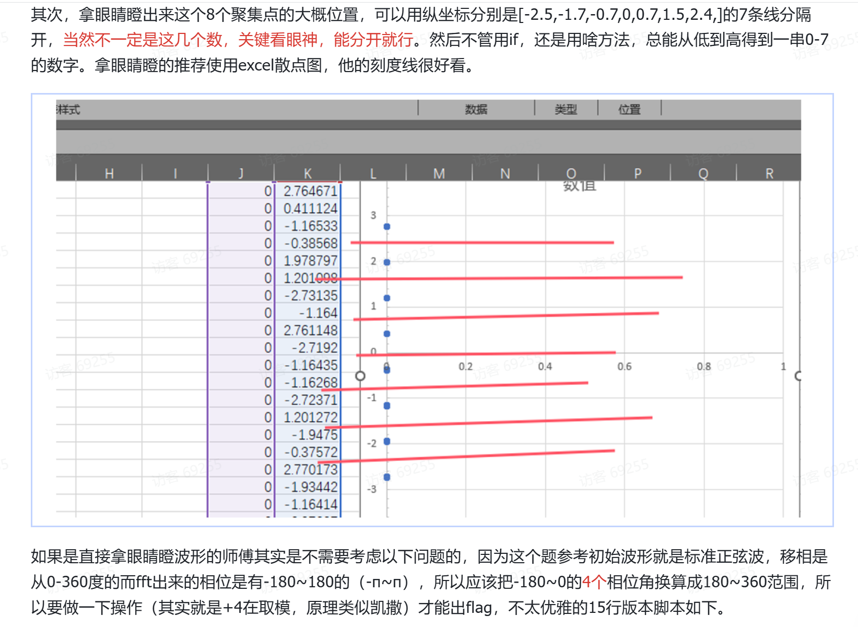Click the 类型 ribbon group label
This screenshot has height=627, width=858.
point(566,109)
